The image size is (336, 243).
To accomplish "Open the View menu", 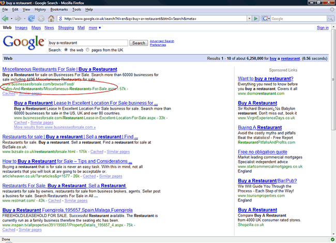I will click(x=26, y=9).
